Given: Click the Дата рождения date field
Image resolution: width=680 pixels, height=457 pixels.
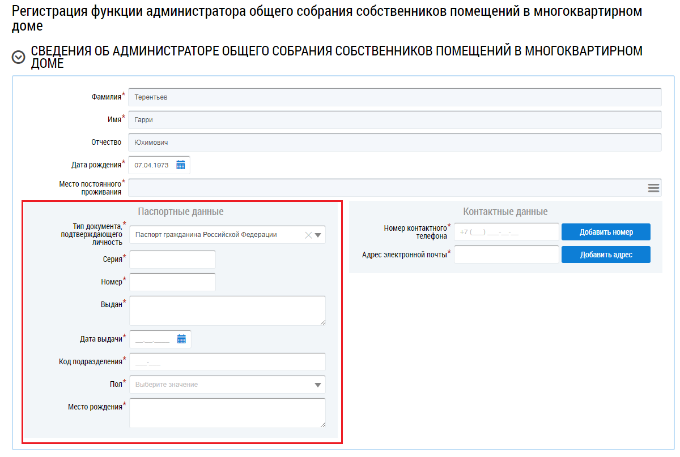Looking at the screenshot, I should [x=152, y=165].
